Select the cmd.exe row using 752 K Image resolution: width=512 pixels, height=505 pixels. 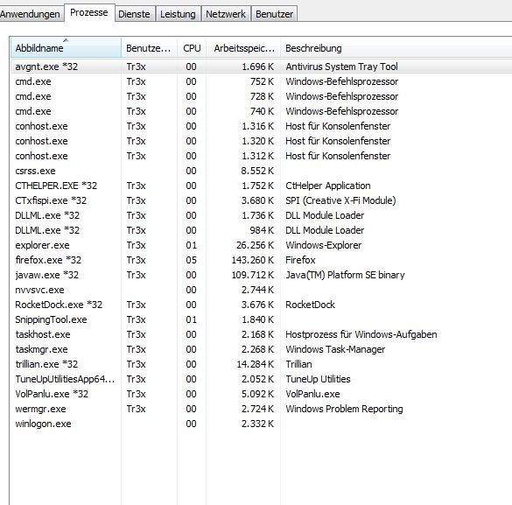(261, 81)
